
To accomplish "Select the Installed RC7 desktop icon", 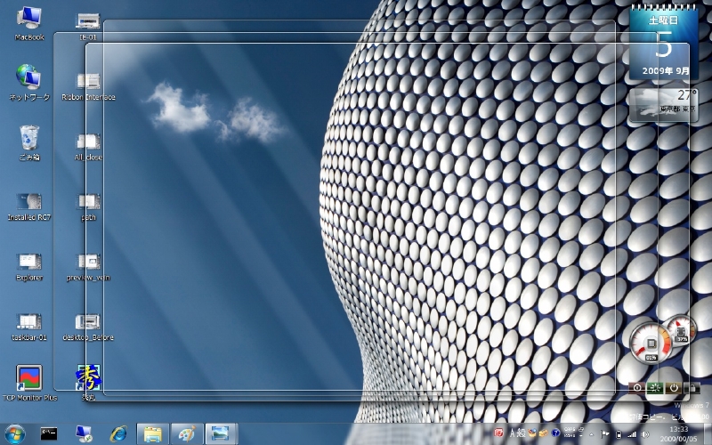I will pyautogui.click(x=29, y=207).
